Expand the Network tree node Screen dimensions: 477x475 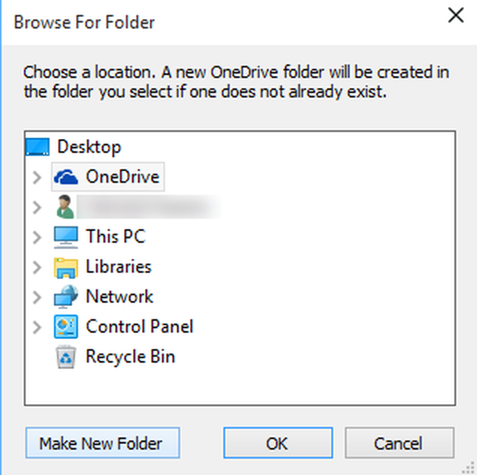point(37,297)
